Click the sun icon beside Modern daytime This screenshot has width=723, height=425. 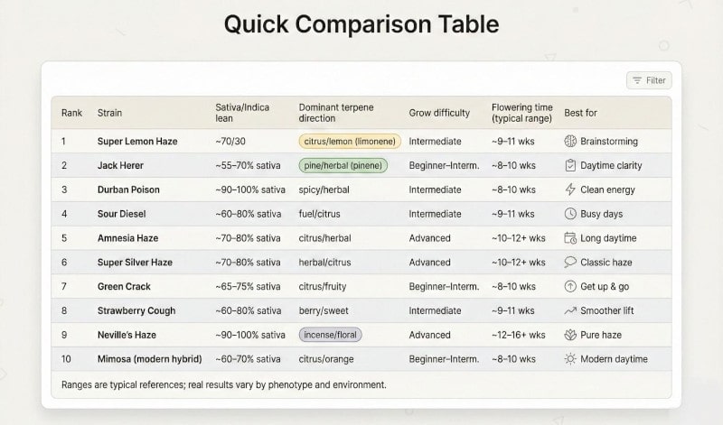pos(570,359)
